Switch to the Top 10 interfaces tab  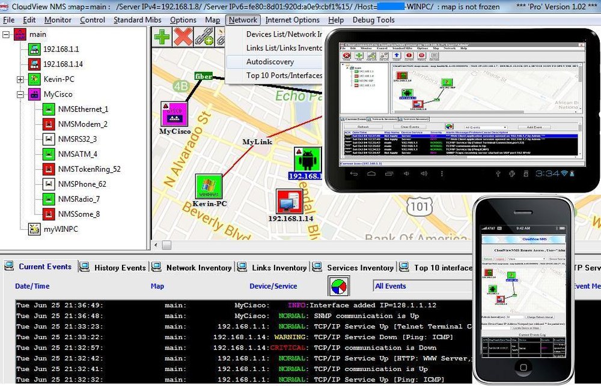pos(436,267)
